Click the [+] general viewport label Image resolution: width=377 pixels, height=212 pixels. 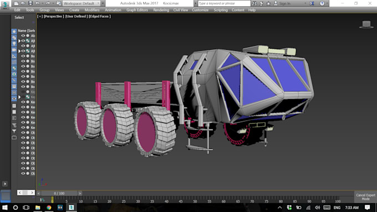click(40, 16)
